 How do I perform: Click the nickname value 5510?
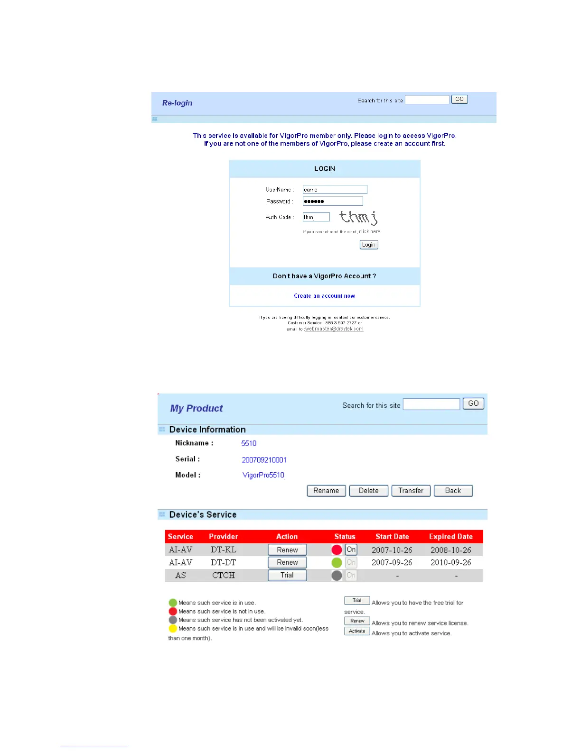249,443
